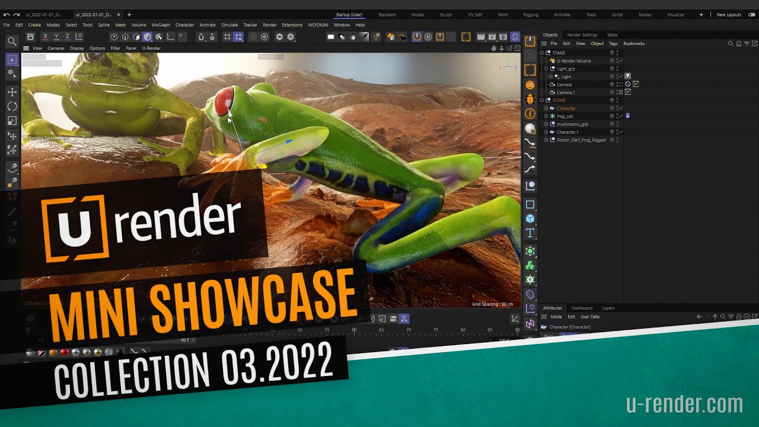Toggle frog_sds enable checkmark
The image size is (759, 427).
(621, 116)
